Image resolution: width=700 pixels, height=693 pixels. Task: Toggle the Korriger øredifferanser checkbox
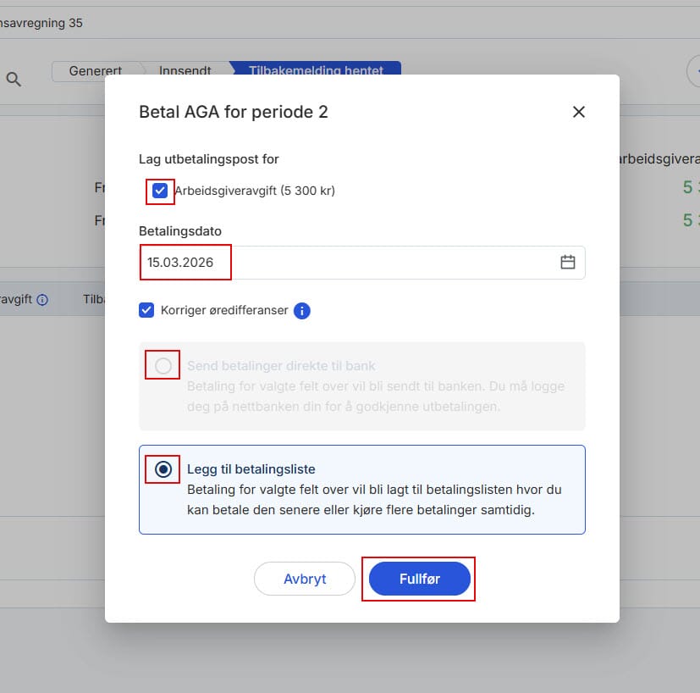pyautogui.click(x=147, y=310)
